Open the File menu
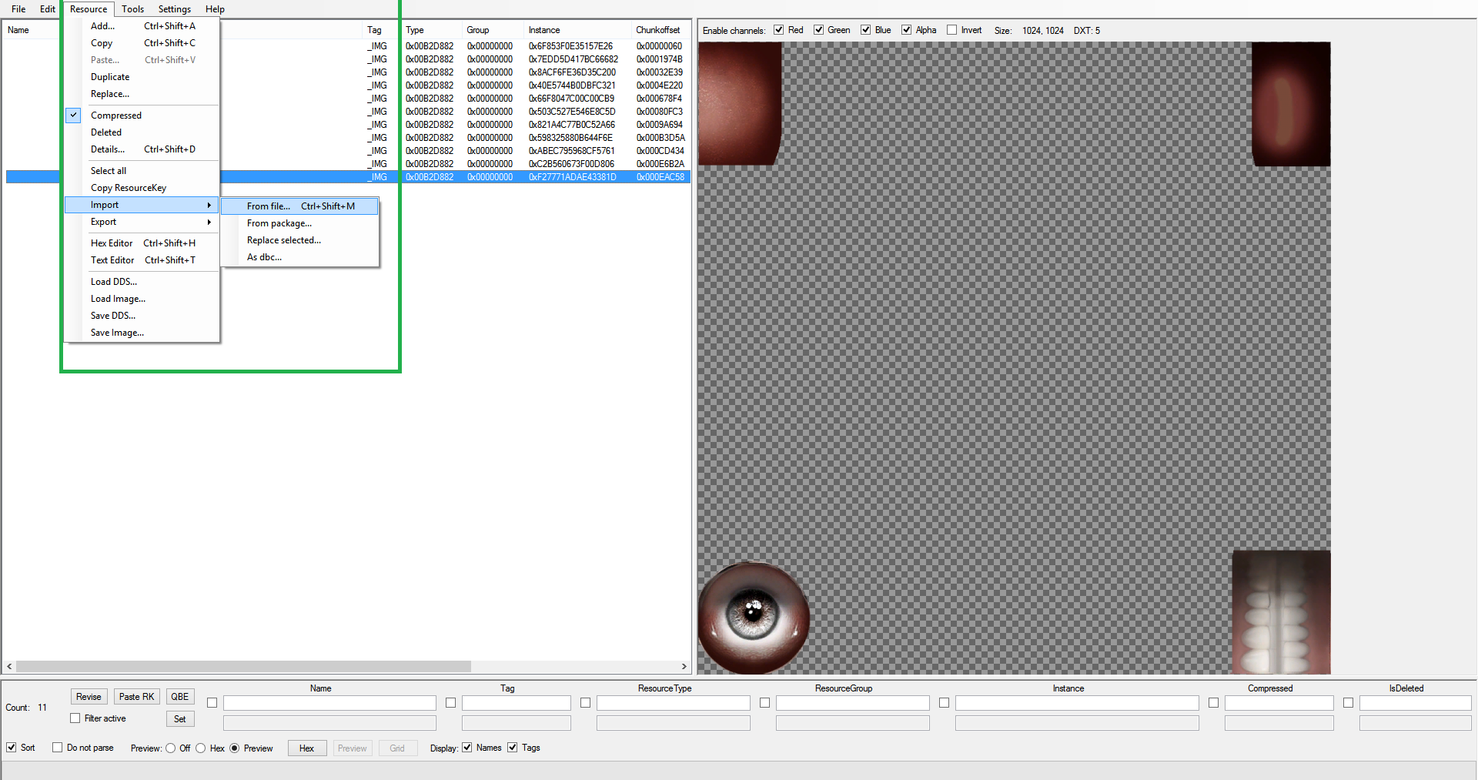1478x780 pixels. click(x=18, y=9)
